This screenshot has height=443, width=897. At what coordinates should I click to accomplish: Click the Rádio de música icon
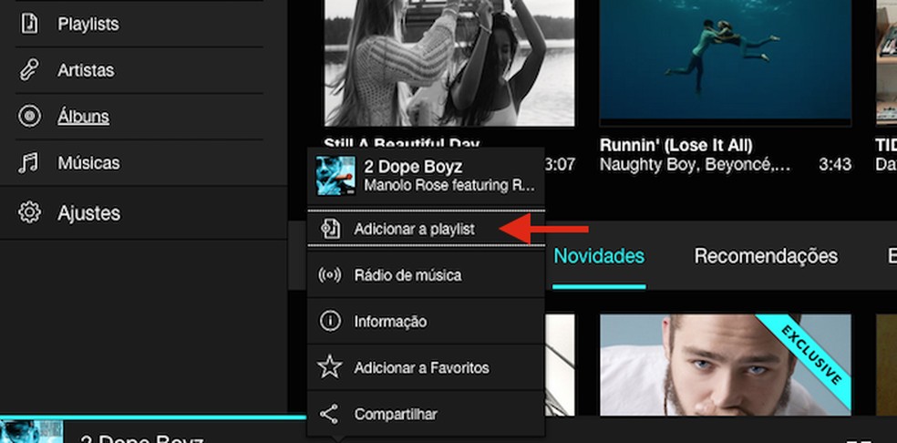pos(330,275)
